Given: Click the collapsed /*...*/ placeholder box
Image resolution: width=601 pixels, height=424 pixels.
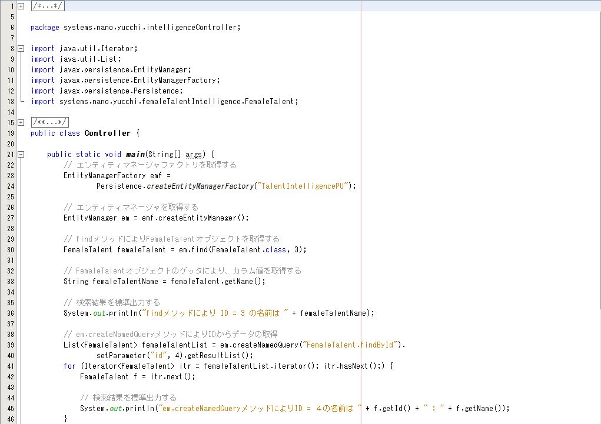Looking at the screenshot, I should [47, 6].
